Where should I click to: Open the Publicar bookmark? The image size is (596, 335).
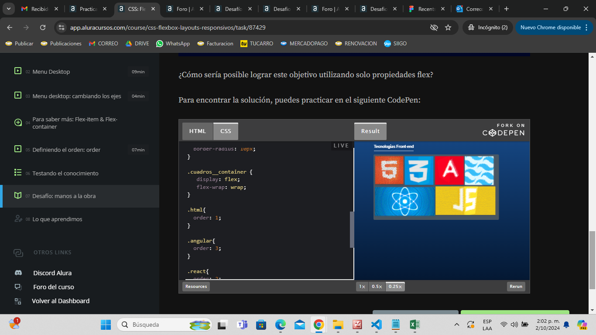click(x=19, y=44)
